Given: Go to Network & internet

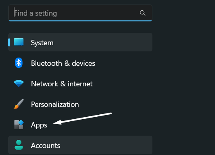Looking at the screenshot, I should point(80,83).
